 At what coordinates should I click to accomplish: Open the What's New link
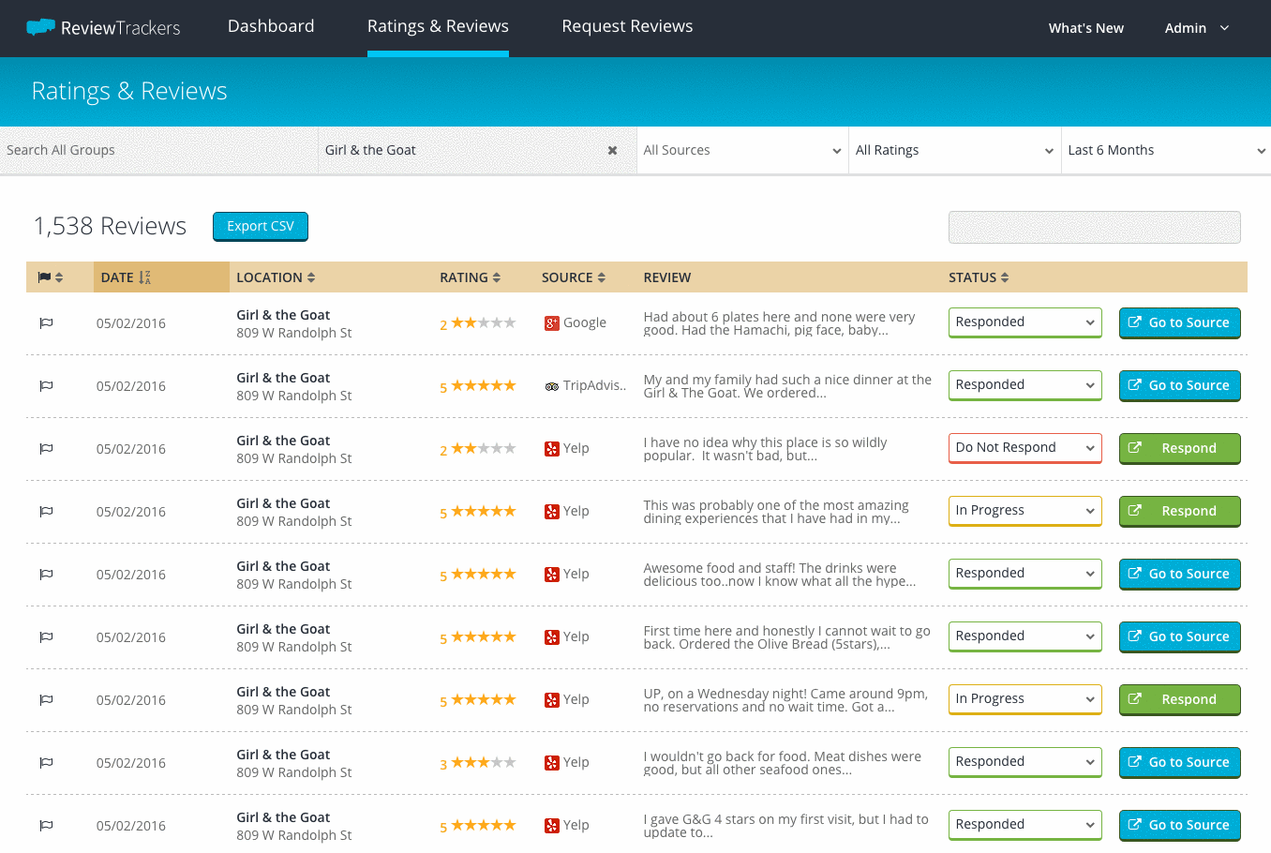pos(1085,28)
